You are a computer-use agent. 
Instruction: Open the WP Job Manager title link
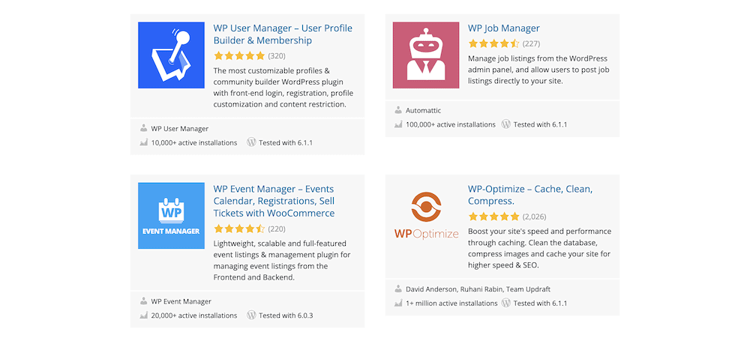click(504, 28)
